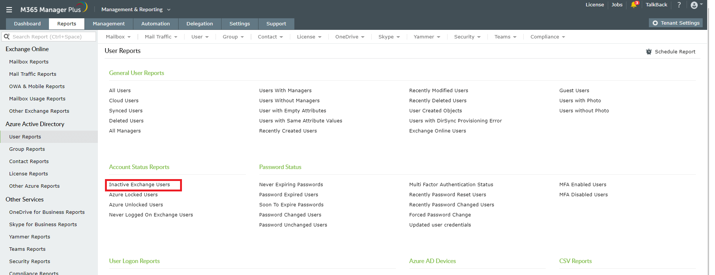Switch to the Dashboard tab
715x275 pixels.
pos(27,24)
